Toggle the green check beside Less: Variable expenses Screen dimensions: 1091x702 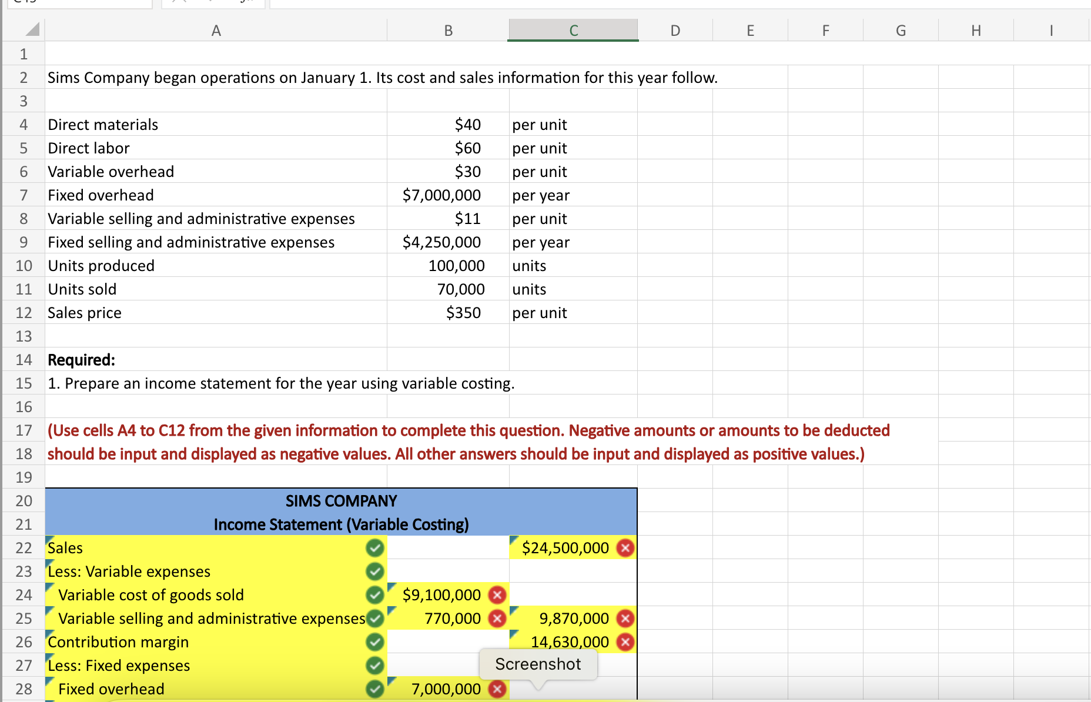[x=374, y=571]
